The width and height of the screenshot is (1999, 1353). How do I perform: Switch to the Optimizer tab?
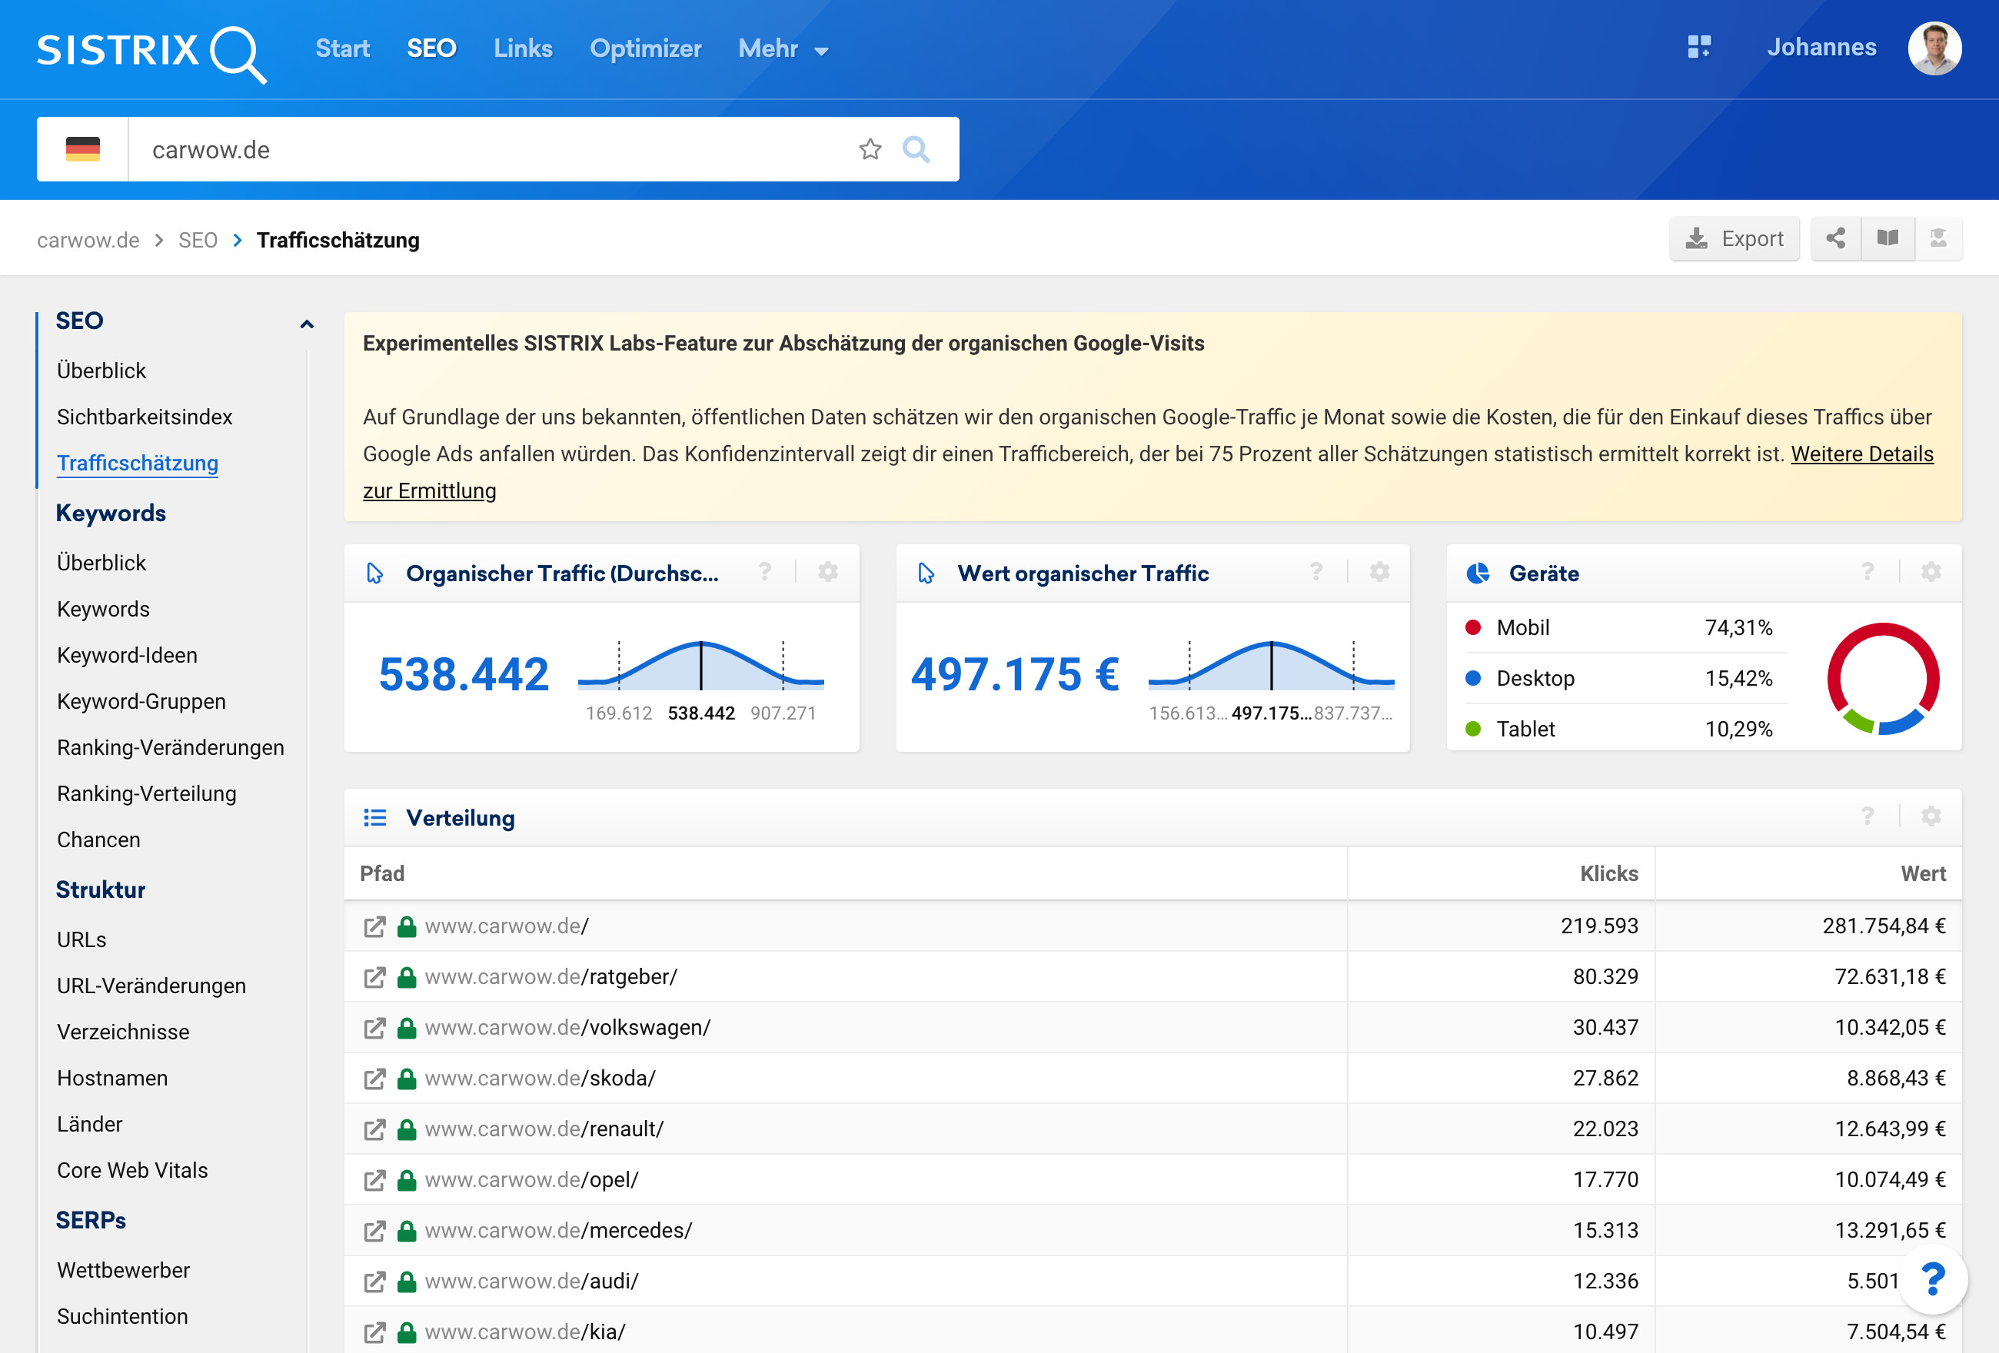(645, 49)
